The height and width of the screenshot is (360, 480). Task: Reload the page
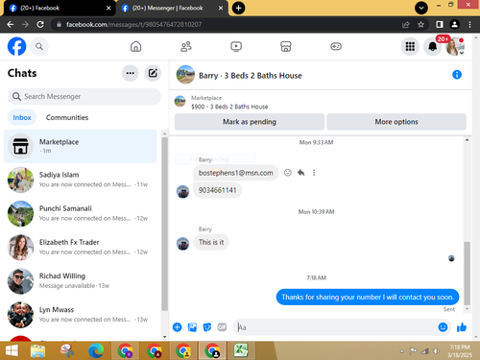coord(40,24)
